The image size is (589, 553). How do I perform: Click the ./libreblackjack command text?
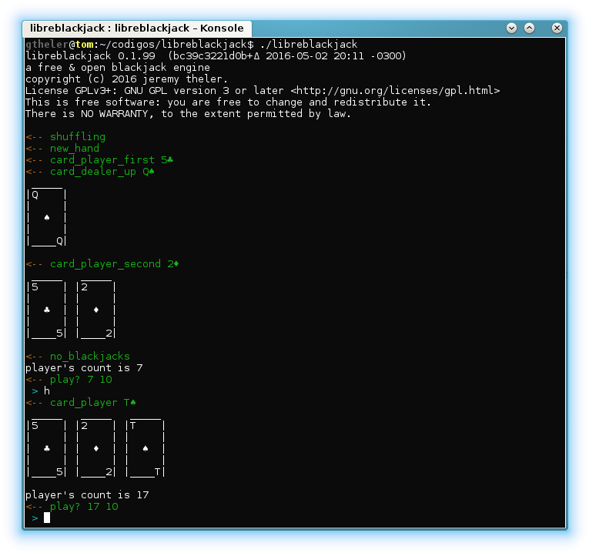coord(309,45)
